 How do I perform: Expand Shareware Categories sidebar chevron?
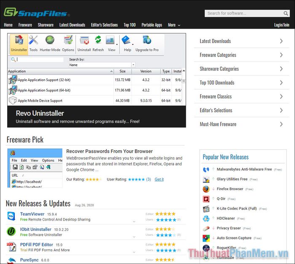281,69
